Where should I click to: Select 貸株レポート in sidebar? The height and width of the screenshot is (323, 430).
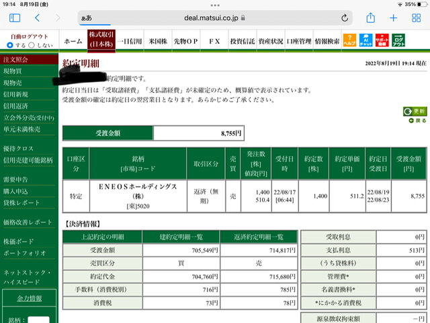point(21,203)
